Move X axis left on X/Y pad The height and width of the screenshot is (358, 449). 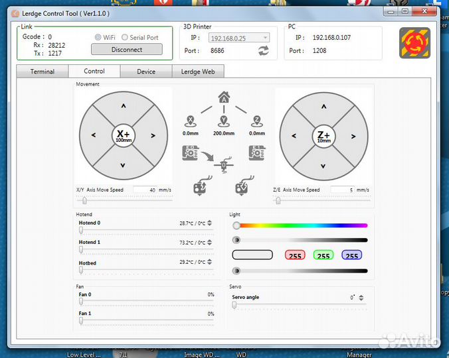(94, 135)
